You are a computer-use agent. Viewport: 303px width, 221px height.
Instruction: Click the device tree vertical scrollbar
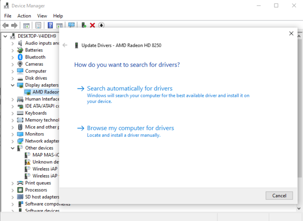[x=299, y=108]
